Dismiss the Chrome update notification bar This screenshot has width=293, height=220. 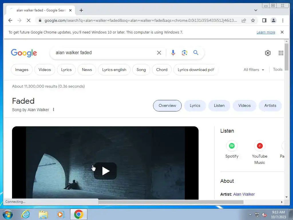[x=282, y=32]
